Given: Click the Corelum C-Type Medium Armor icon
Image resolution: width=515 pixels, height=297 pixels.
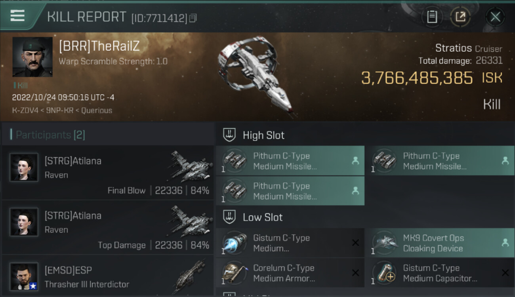Looking at the screenshot, I should tap(235, 273).
